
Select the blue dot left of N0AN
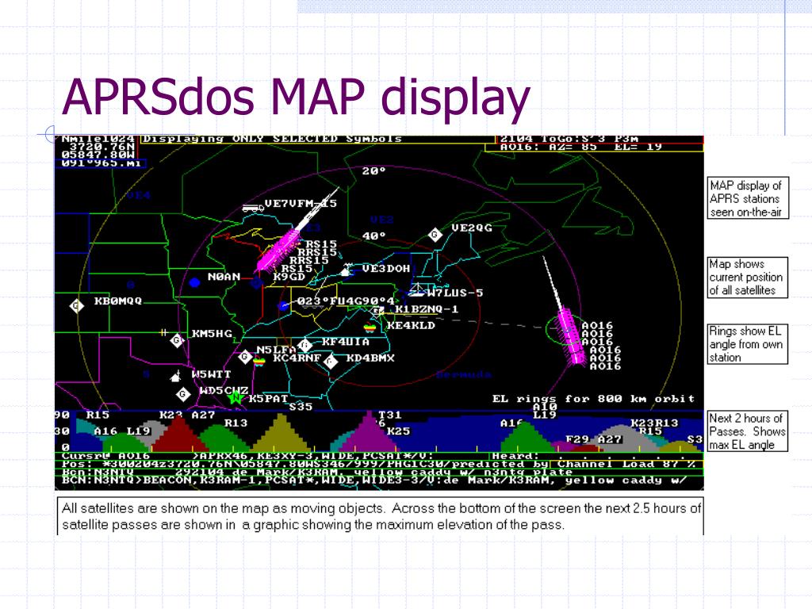tap(195, 282)
